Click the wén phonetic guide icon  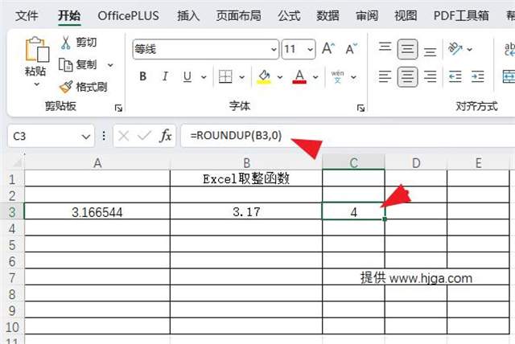[x=337, y=76]
